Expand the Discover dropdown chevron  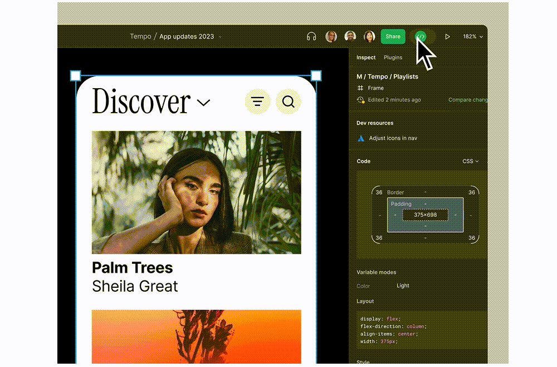click(x=203, y=103)
